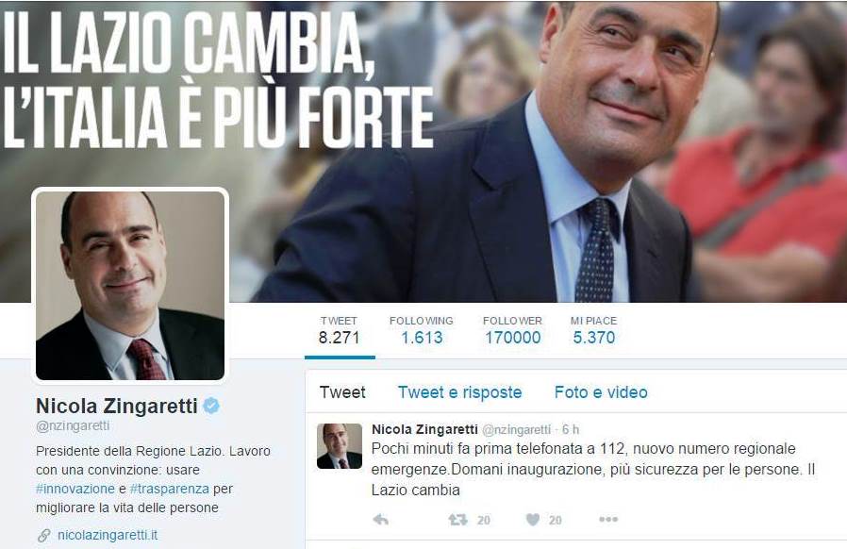Open the Following 1.613 list
The height and width of the screenshot is (549, 847).
point(422,331)
